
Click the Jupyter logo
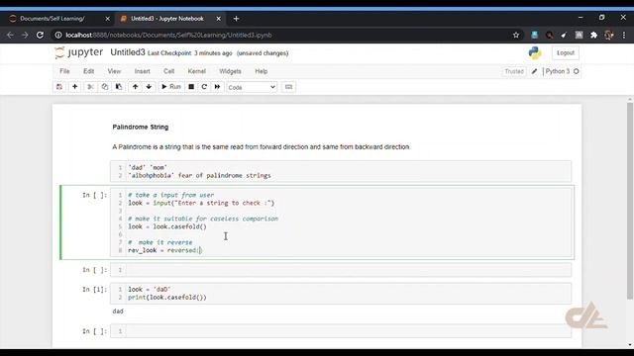(79, 52)
